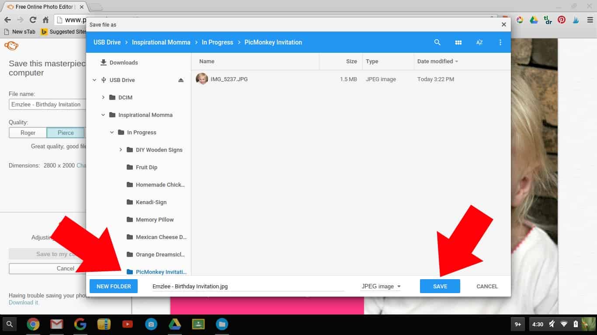Click the SAVE button
Image resolution: width=597 pixels, height=335 pixels.
pos(440,286)
